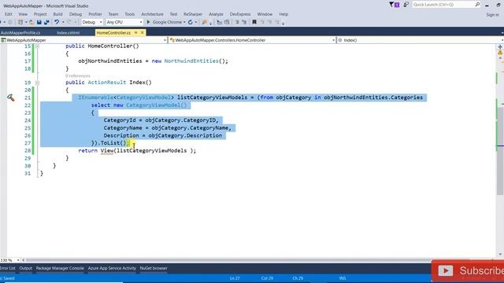This screenshot has height=283, width=504.
Task: Switch to the AutoMapperProfile.cs tab
Action: [20, 33]
